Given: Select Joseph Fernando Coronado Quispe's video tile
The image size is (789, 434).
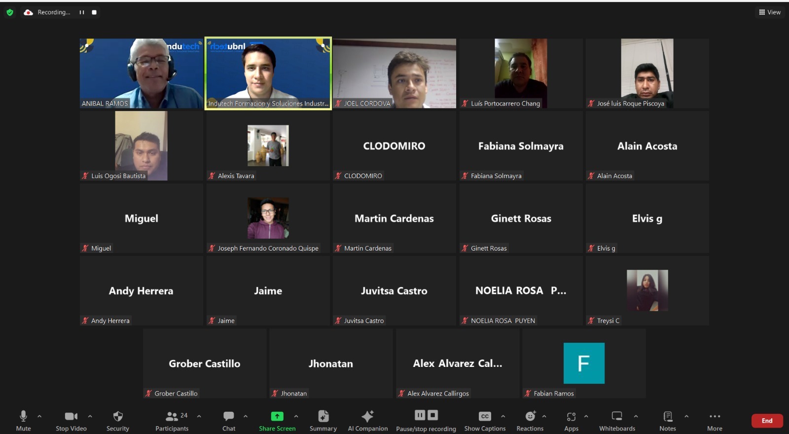Looking at the screenshot, I should point(268,218).
